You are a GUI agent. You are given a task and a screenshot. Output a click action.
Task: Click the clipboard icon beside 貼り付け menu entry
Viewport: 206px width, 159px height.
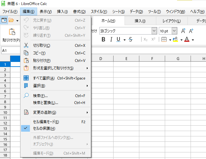coord(26,61)
